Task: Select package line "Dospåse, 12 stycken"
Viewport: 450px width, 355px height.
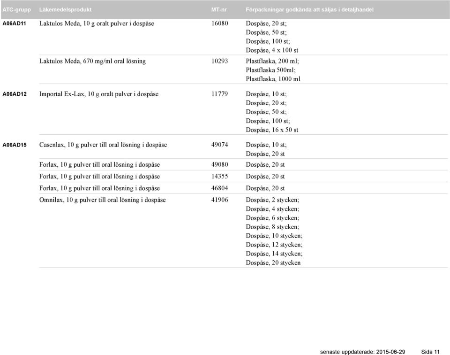Action: (x=274, y=245)
